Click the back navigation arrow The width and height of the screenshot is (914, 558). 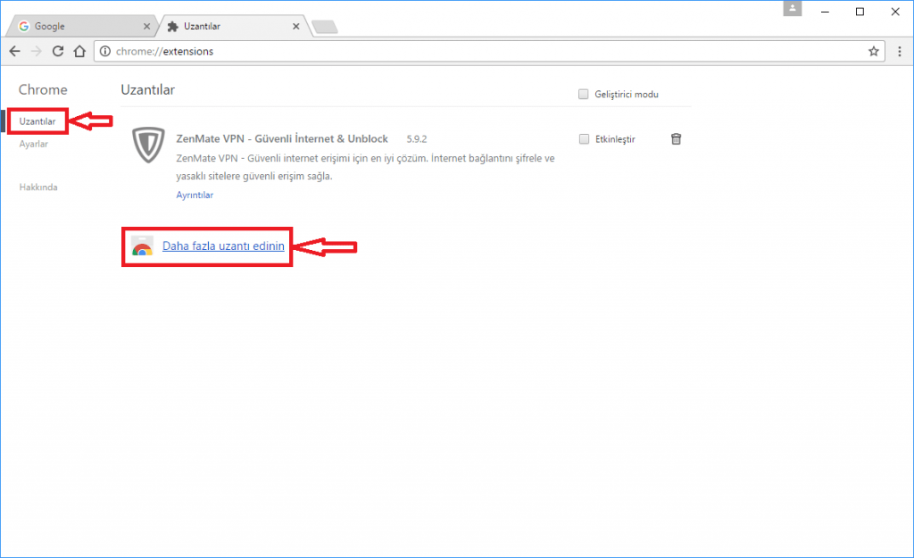[x=14, y=51]
